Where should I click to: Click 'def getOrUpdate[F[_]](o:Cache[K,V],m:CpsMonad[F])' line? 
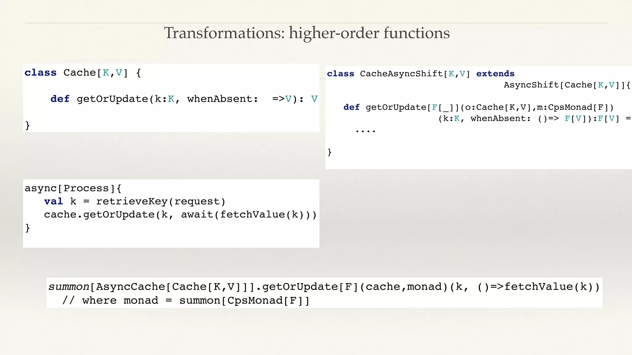[479, 108]
